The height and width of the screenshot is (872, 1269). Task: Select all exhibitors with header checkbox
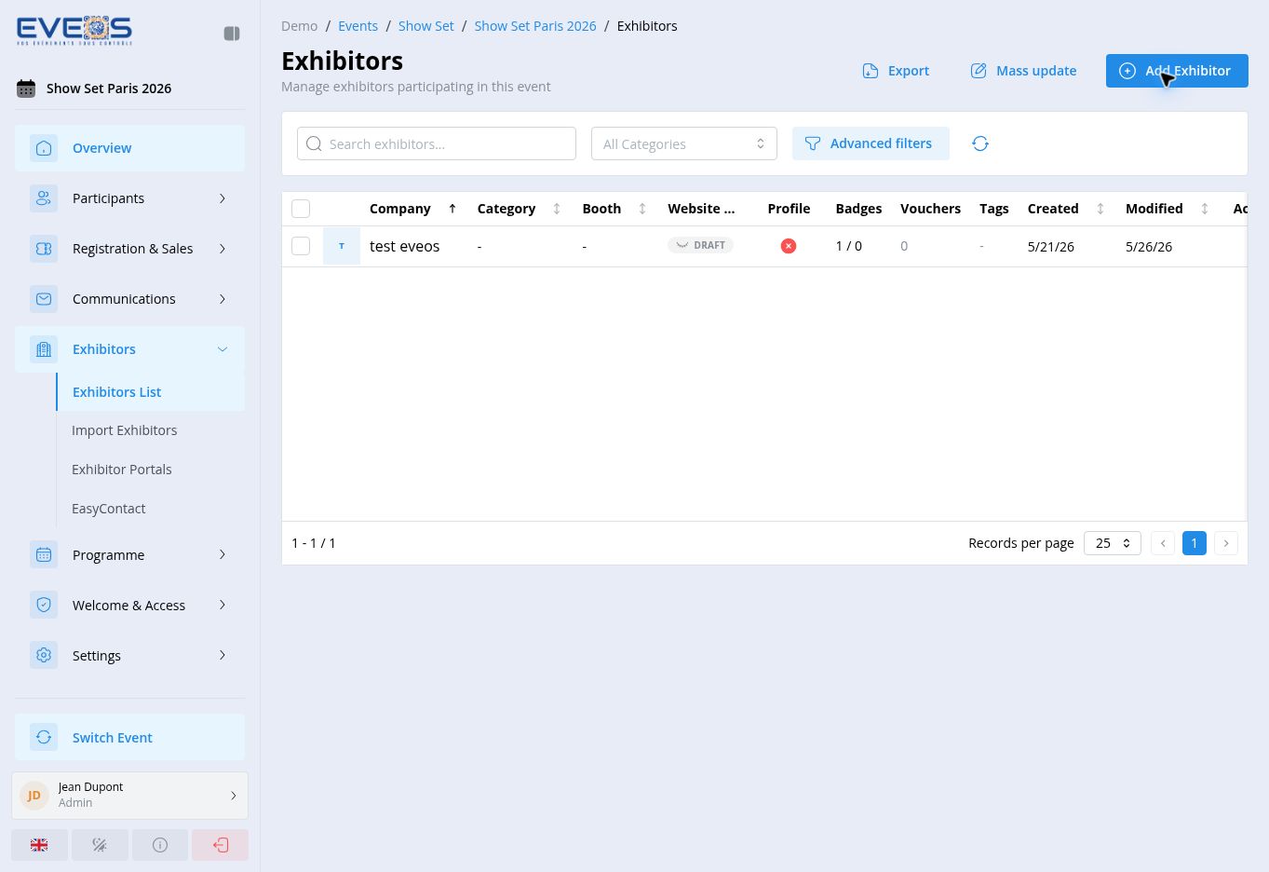tap(301, 209)
